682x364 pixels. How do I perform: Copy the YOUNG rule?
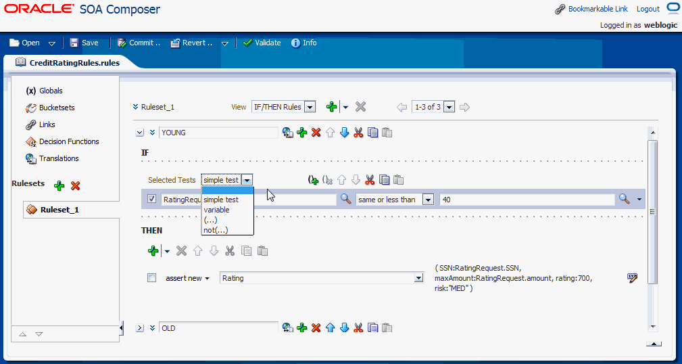tap(372, 133)
